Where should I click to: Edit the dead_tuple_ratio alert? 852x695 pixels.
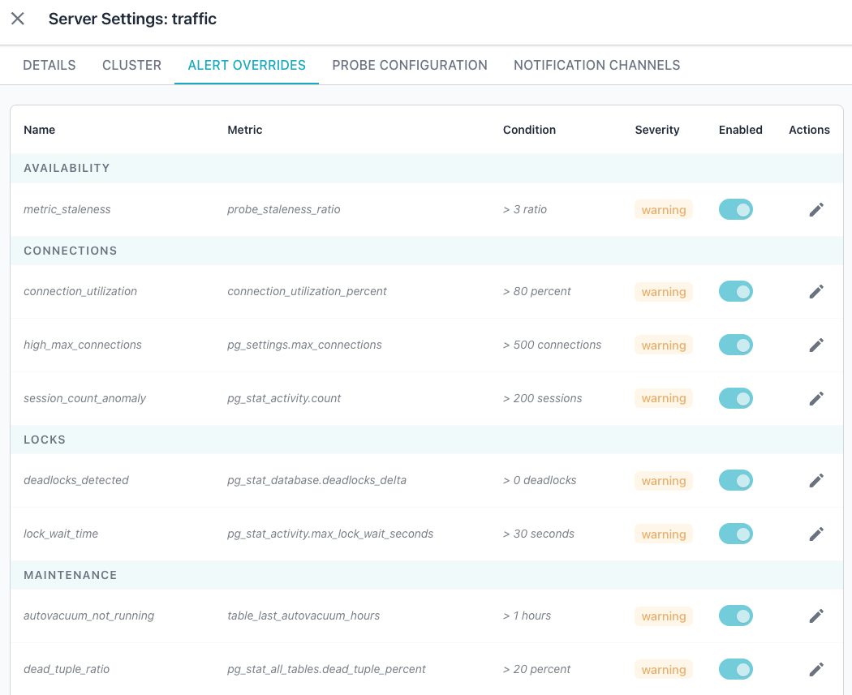[816, 670]
